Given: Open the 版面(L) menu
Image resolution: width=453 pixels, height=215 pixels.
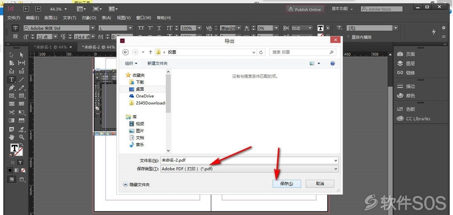Looking at the screenshot, I should coord(51,18).
